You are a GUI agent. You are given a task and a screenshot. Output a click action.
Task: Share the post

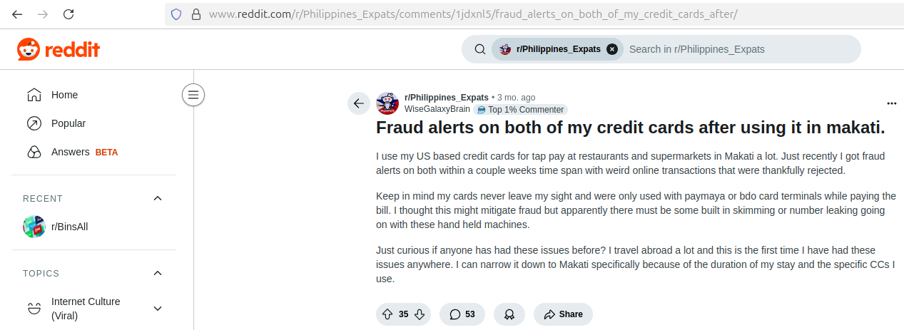563,314
